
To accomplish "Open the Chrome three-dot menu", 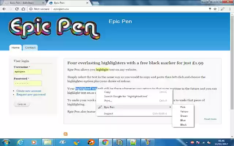I will click(230, 9).
